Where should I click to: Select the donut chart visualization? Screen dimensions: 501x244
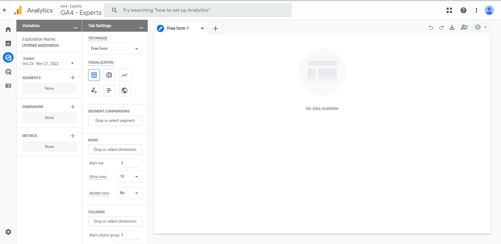[x=109, y=75]
